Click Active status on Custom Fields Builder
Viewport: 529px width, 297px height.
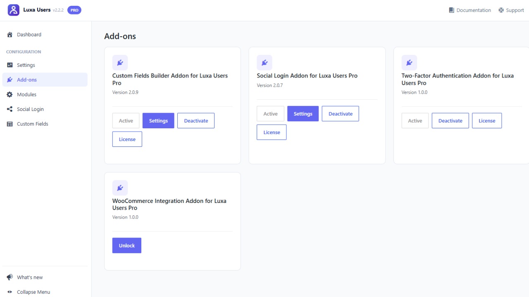point(126,121)
